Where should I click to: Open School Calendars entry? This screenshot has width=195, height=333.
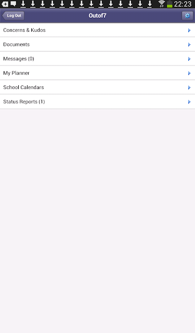[x=97, y=87]
